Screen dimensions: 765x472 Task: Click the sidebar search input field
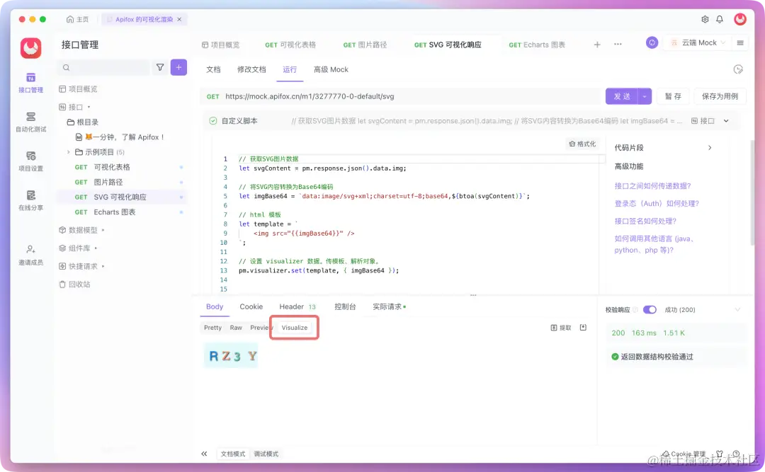103,67
